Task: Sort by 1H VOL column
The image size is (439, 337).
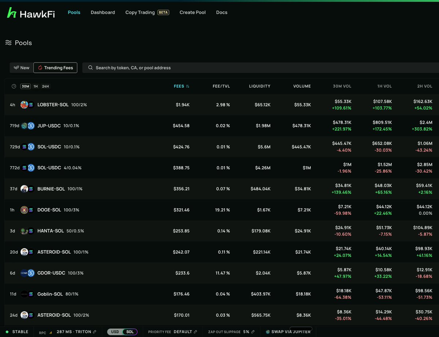Action: pyautogui.click(x=384, y=86)
